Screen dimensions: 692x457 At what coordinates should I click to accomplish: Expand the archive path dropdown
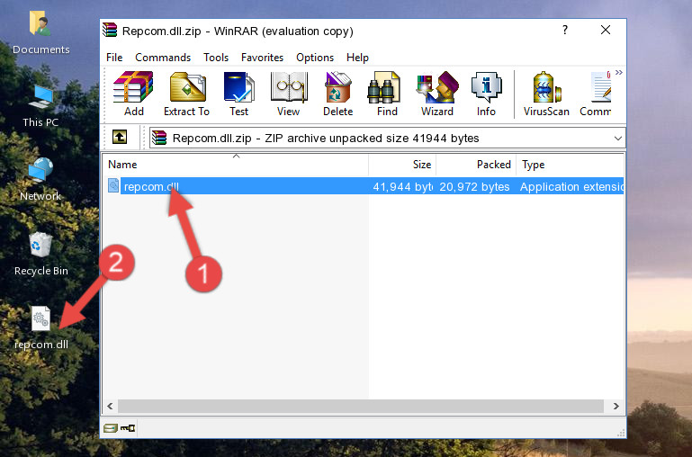click(618, 138)
